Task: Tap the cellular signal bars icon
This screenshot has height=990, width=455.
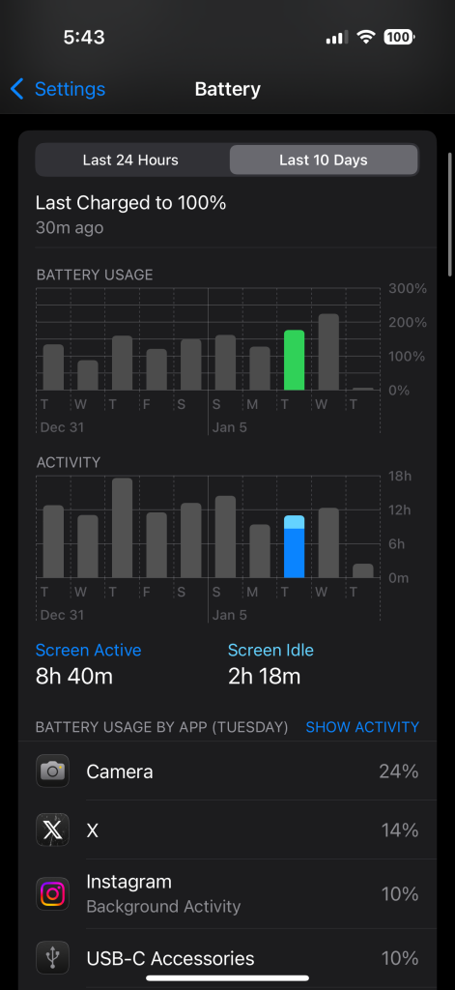Action: tap(337, 38)
